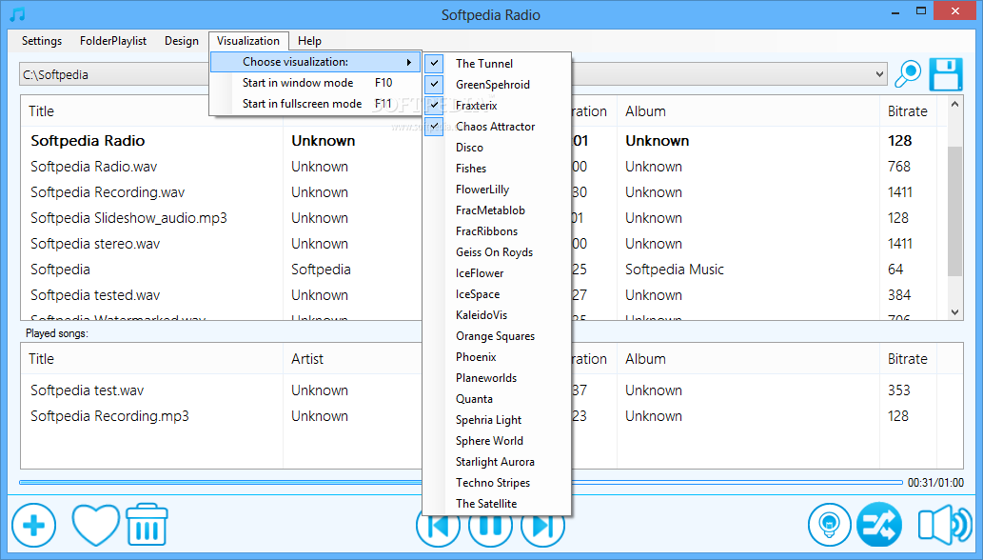Select Geiss On Royds visualization
983x560 pixels.
point(497,252)
